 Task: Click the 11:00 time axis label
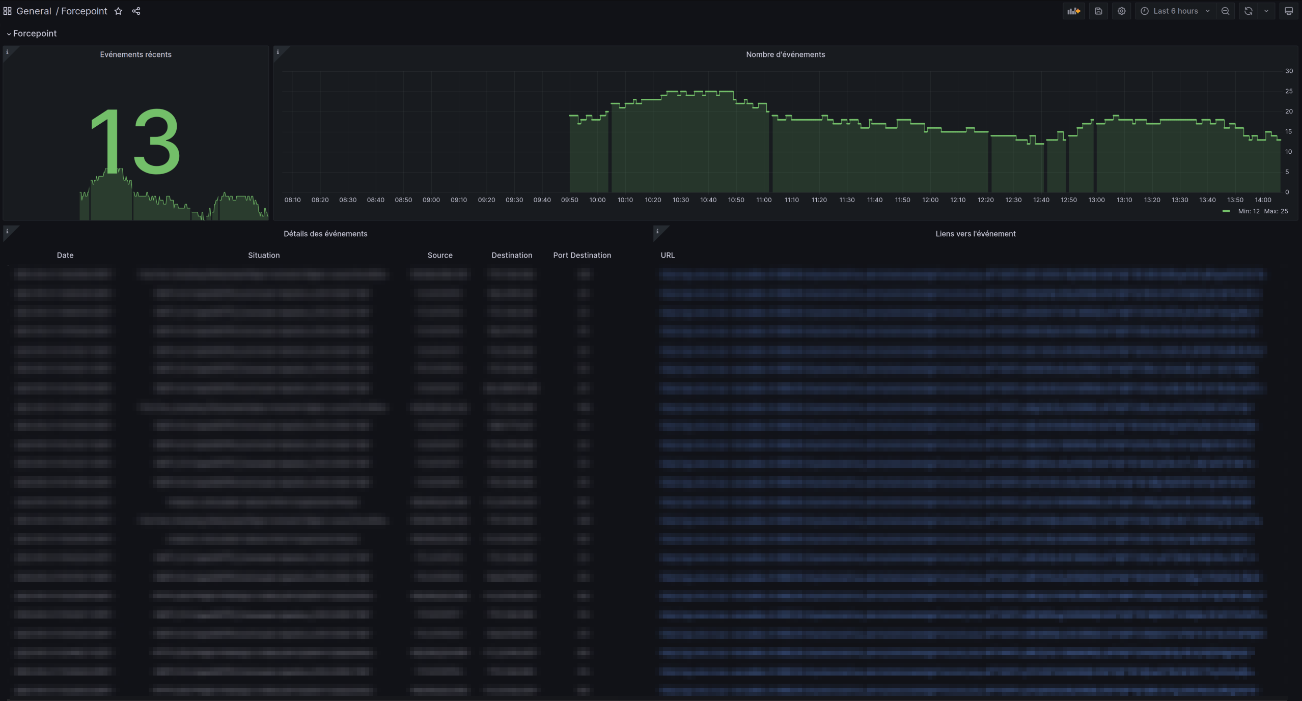click(764, 200)
